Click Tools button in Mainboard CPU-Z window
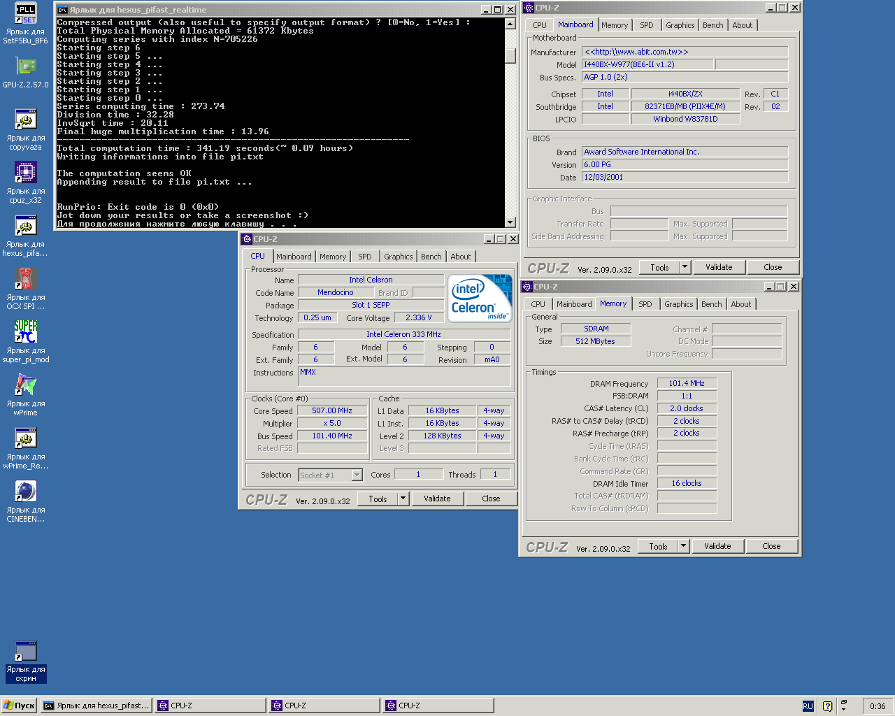Viewport: 895px width, 716px height. tap(659, 267)
